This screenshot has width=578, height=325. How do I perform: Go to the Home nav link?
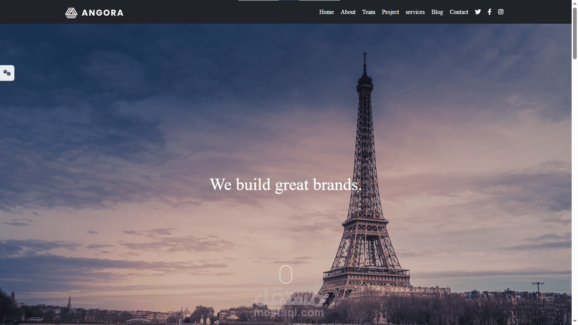click(x=326, y=12)
